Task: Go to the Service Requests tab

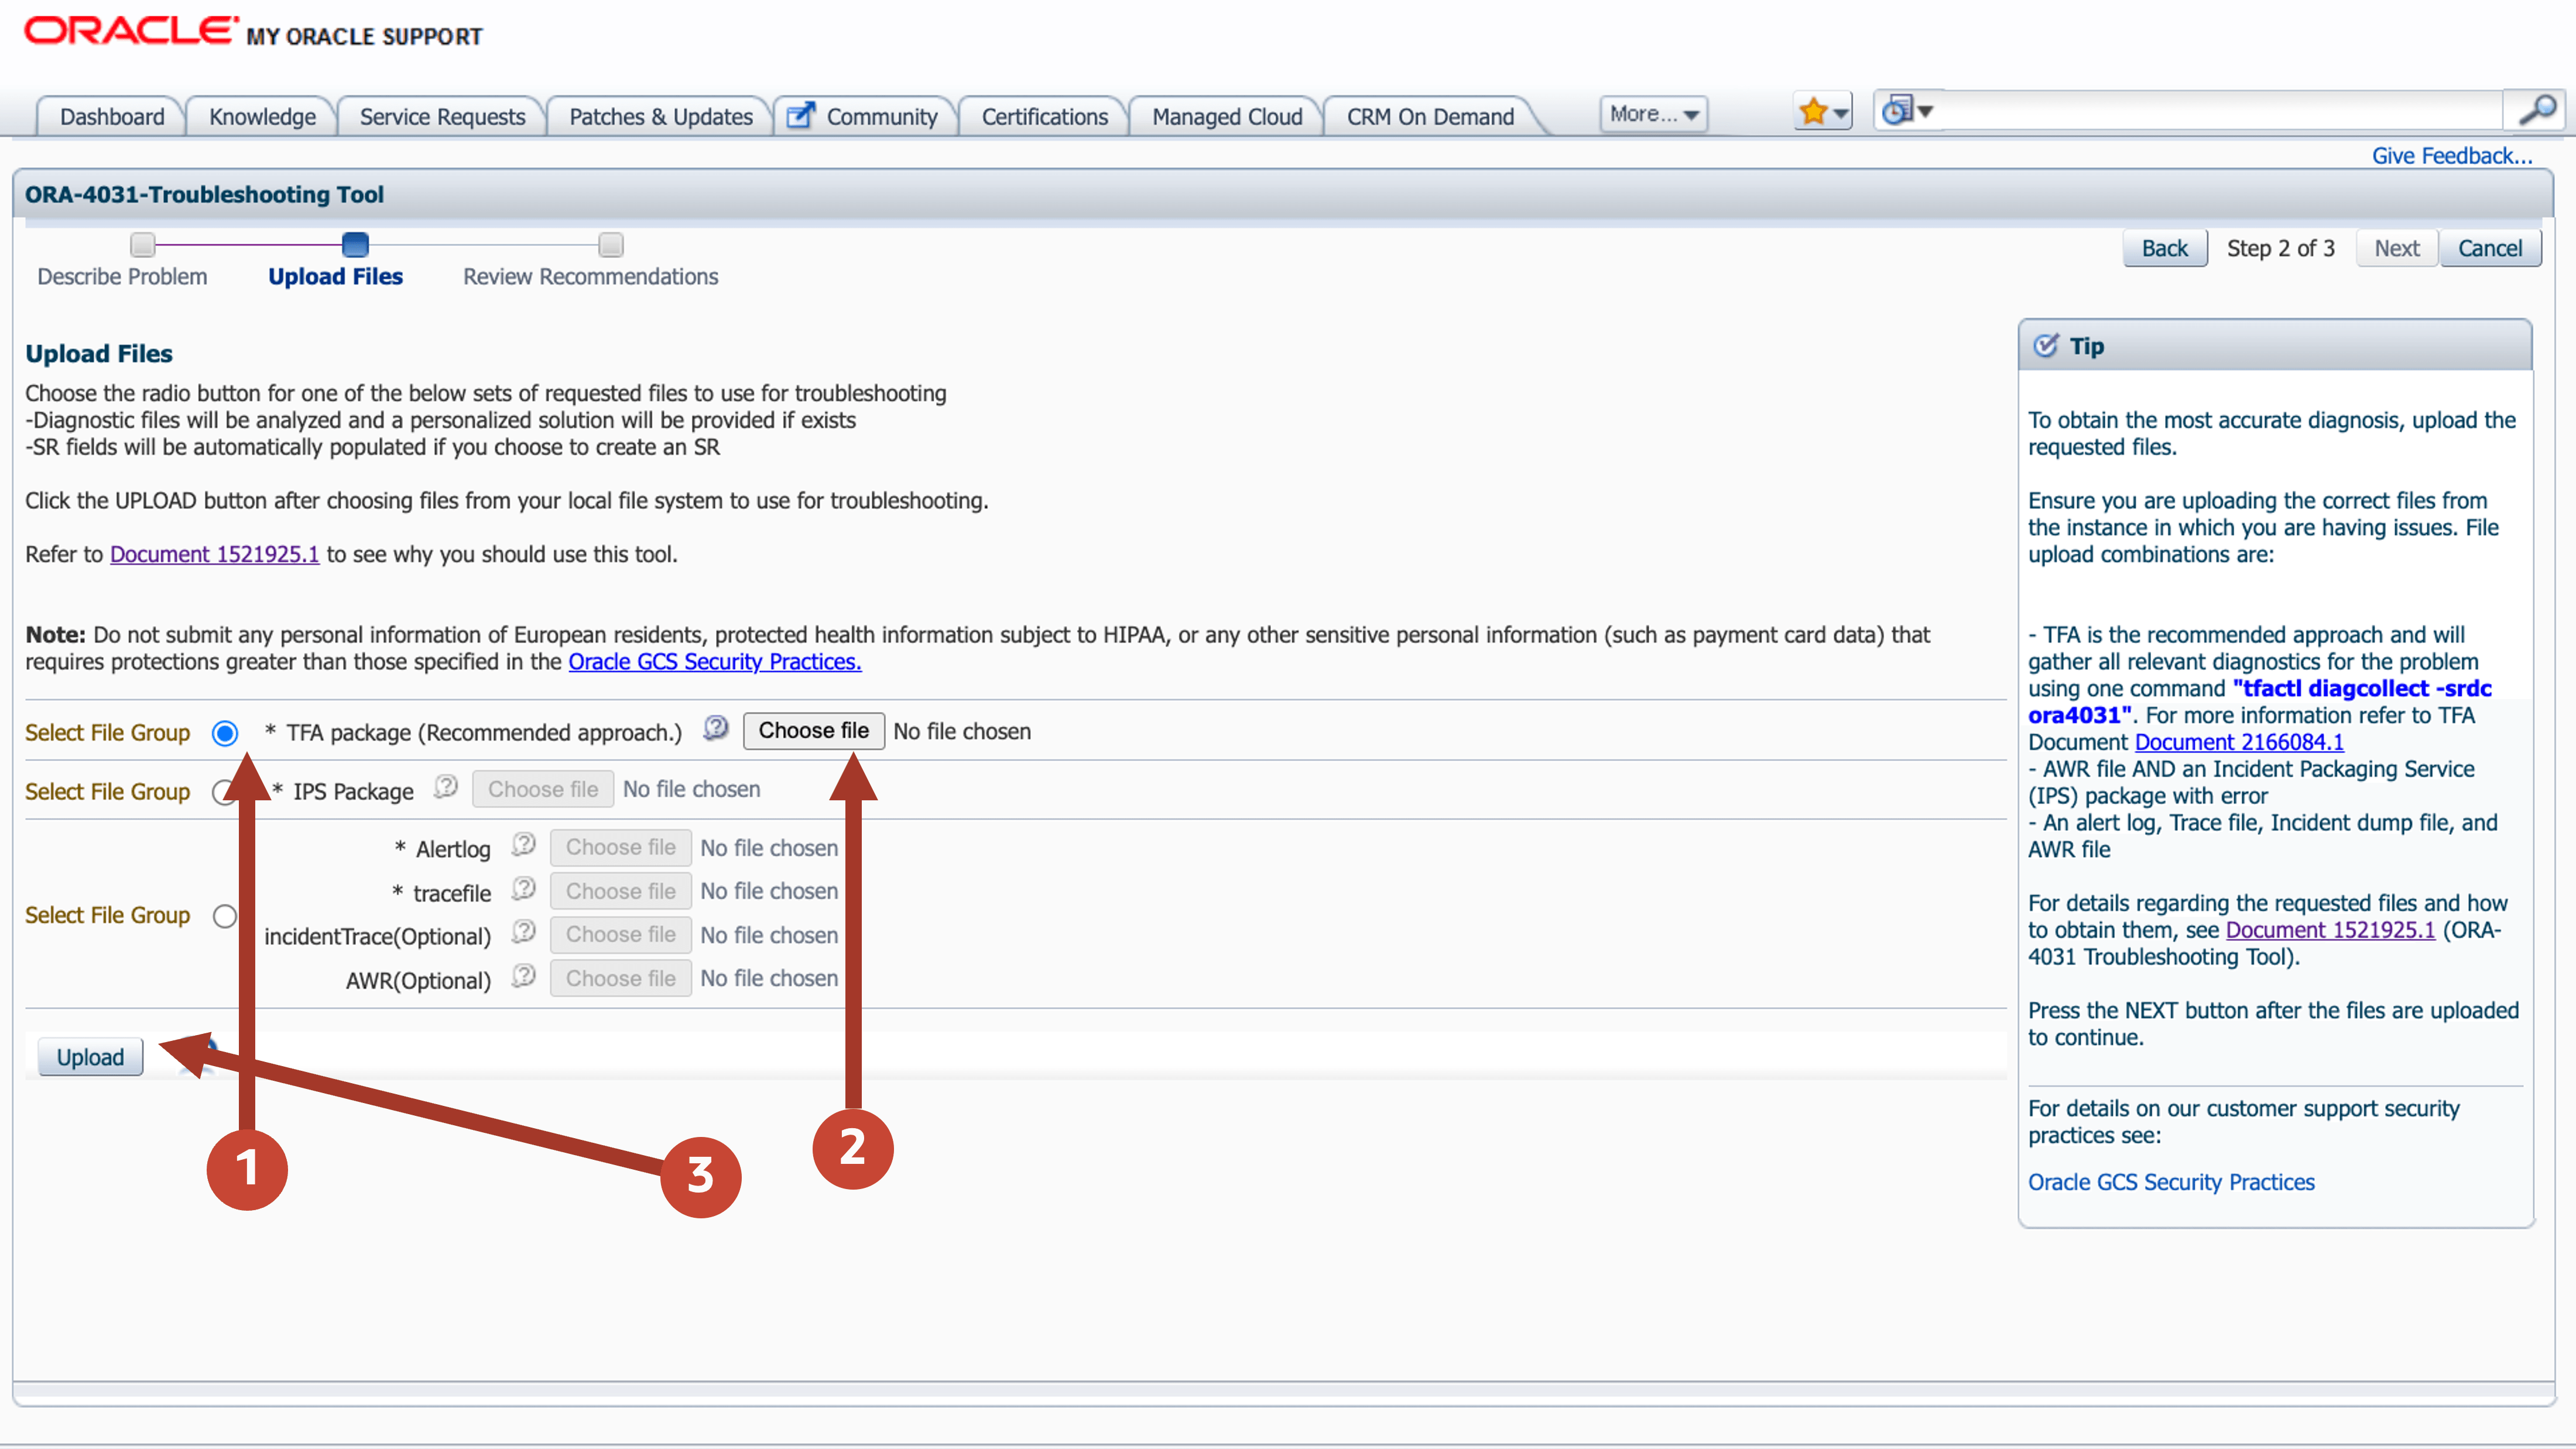Action: click(442, 117)
